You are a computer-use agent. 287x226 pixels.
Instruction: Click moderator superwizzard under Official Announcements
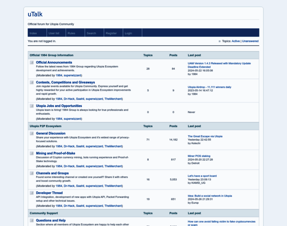tap(72, 75)
